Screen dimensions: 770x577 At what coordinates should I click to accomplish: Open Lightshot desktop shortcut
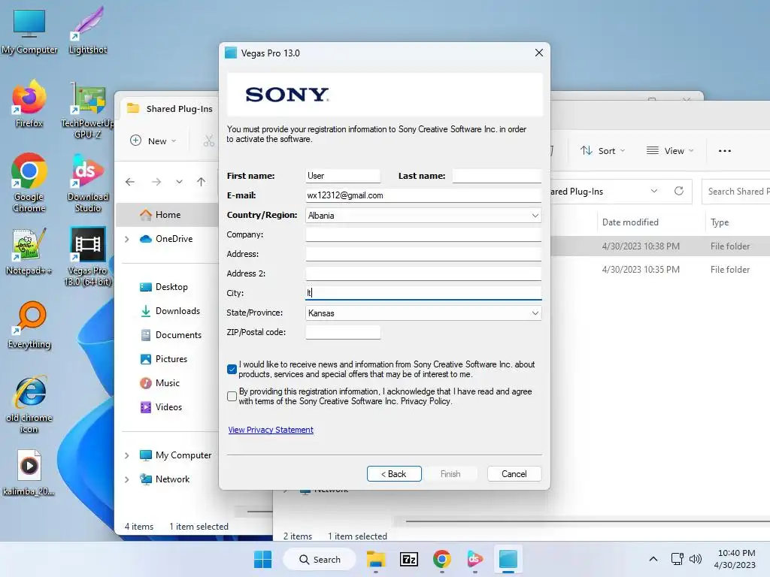tap(87, 31)
